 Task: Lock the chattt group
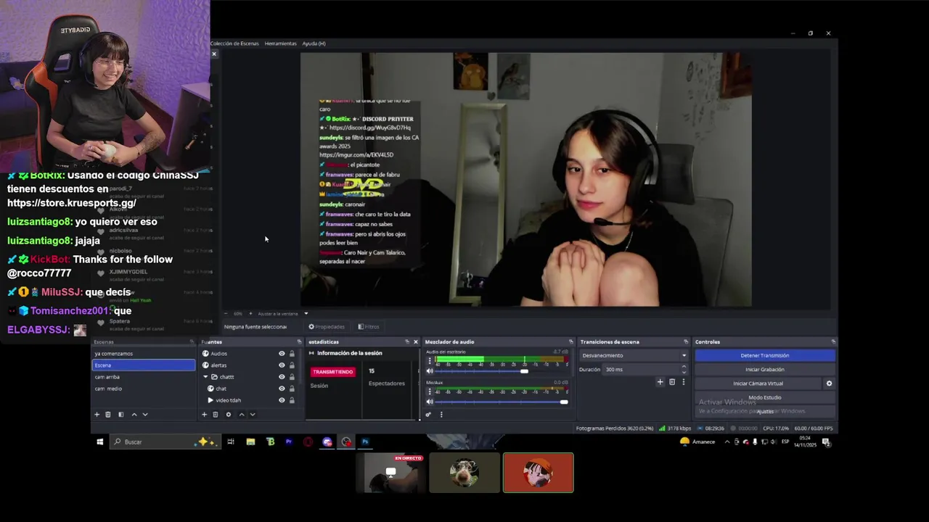[x=292, y=377]
